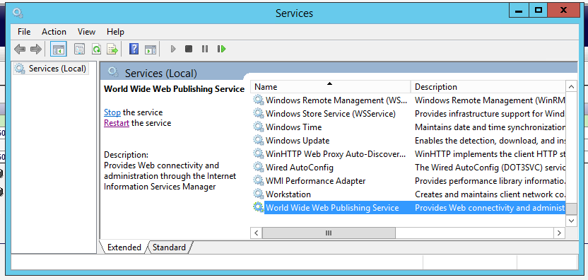Click the horizontal scrollbar left arrow

256,233
